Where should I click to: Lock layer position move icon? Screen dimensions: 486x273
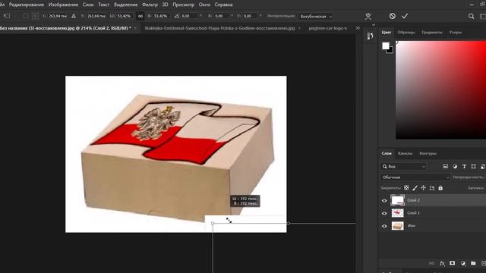click(424, 188)
